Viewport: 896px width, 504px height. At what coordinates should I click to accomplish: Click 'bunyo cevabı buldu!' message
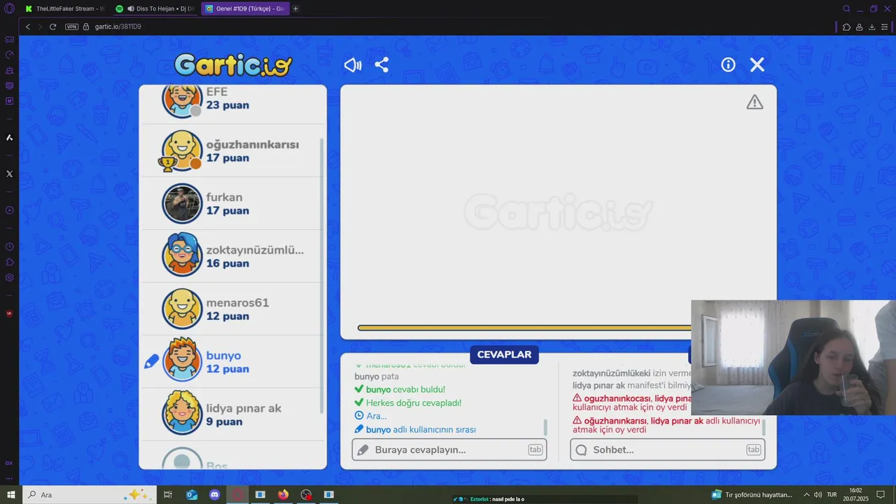[400, 389]
